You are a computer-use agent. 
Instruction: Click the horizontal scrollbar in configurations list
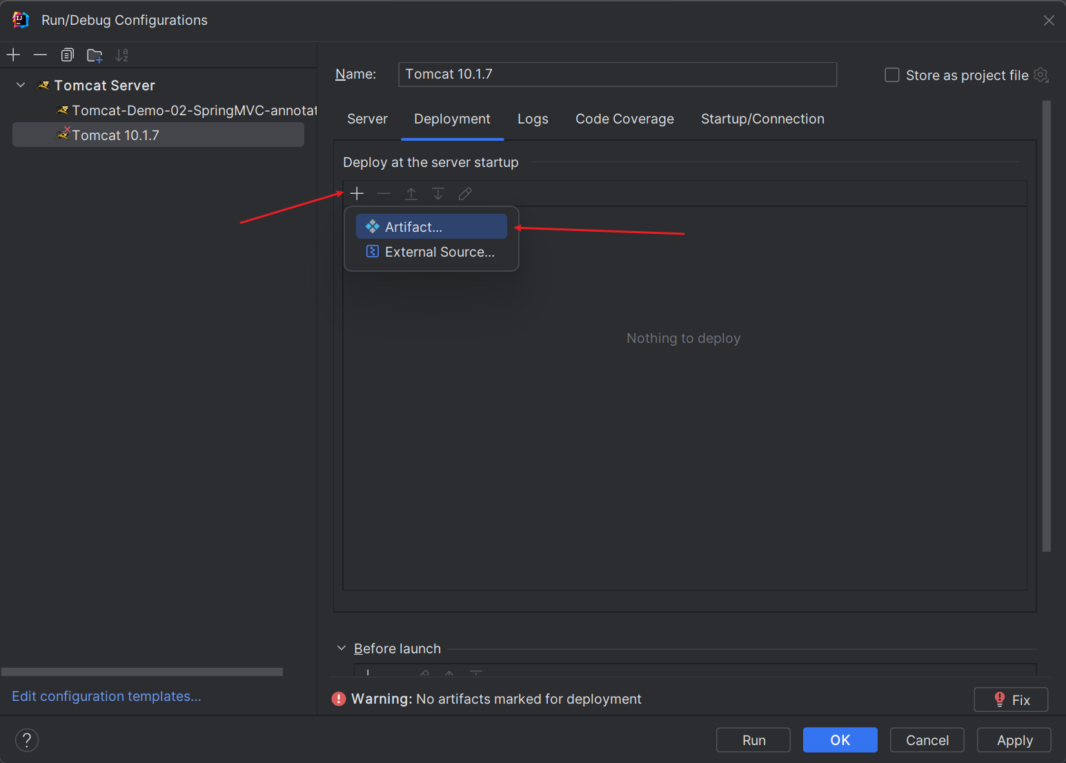142,671
